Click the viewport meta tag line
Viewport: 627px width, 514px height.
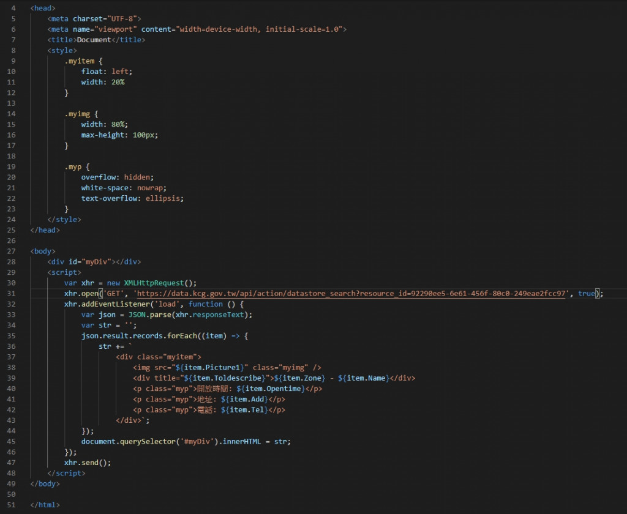197,29
